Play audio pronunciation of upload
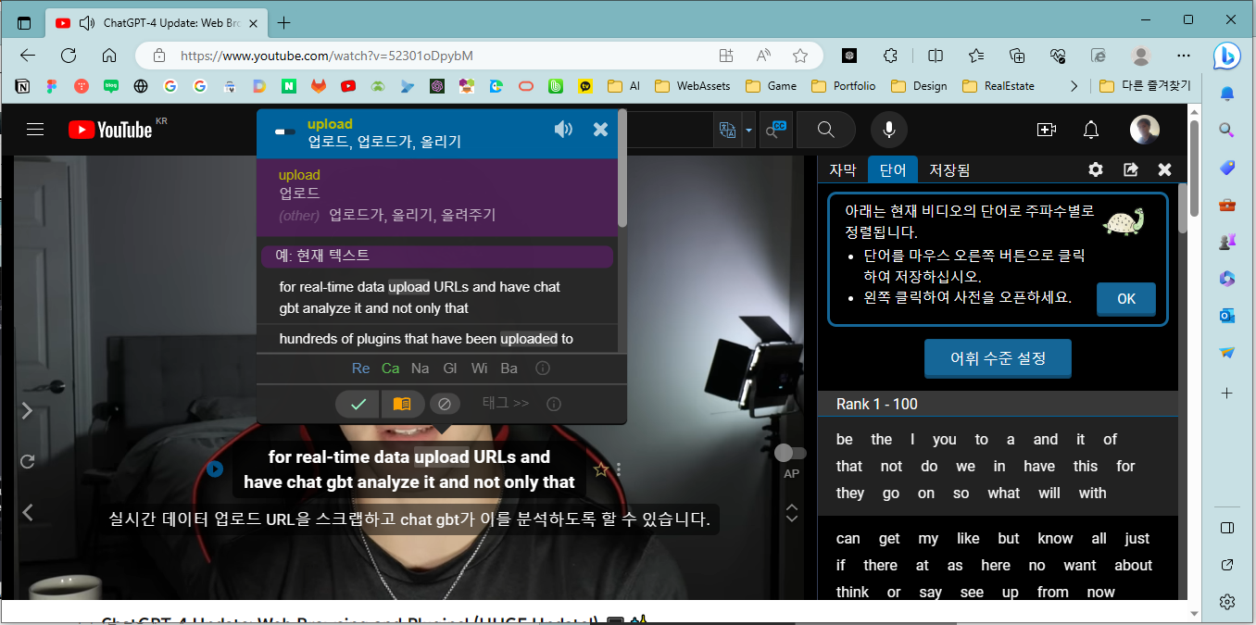The width and height of the screenshot is (1256, 625). (x=563, y=130)
